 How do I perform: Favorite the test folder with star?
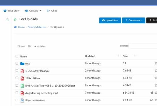(156, 63)
